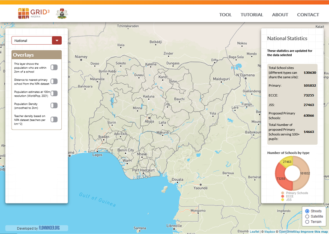
Task: Toggle the Teacher density overlay
Action: click(x=54, y=119)
